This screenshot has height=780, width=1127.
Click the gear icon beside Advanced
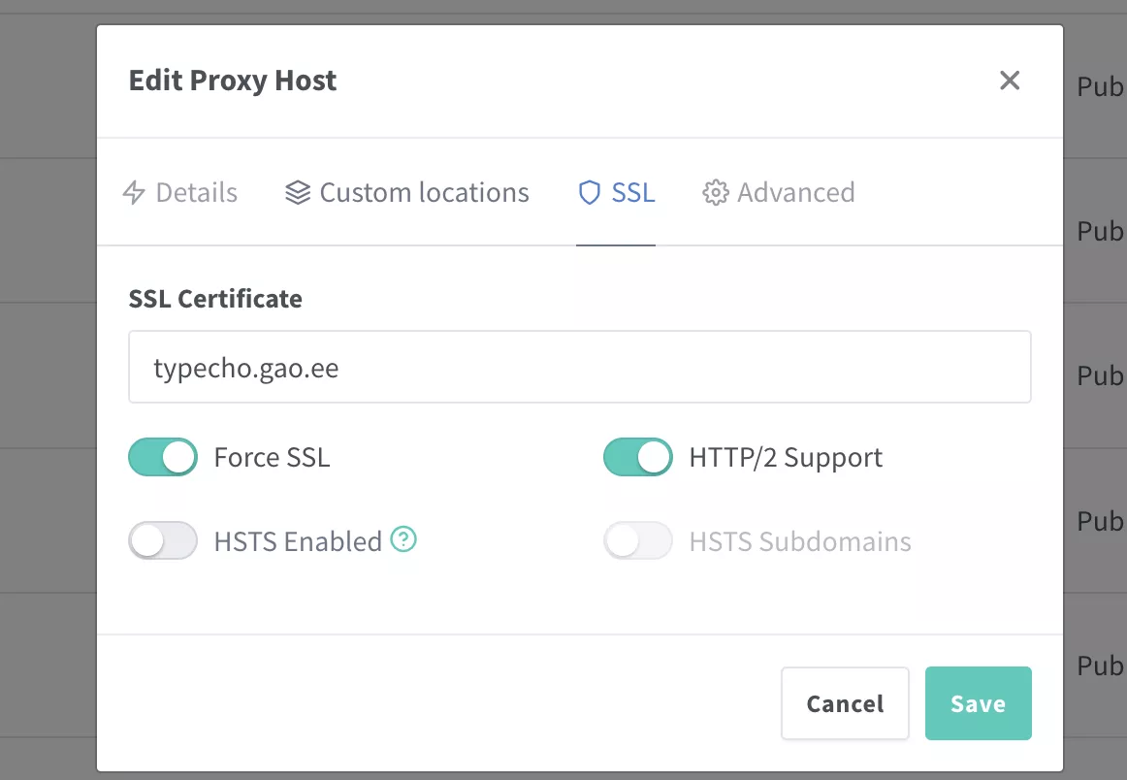pyautogui.click(x=715, y=193)
